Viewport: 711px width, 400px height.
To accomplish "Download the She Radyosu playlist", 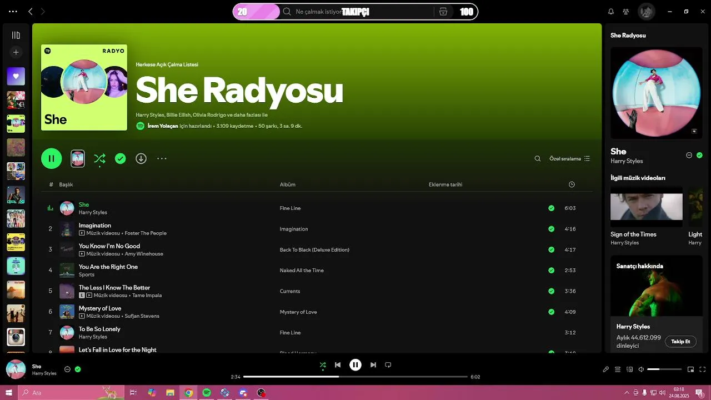I will pos(141,159).
